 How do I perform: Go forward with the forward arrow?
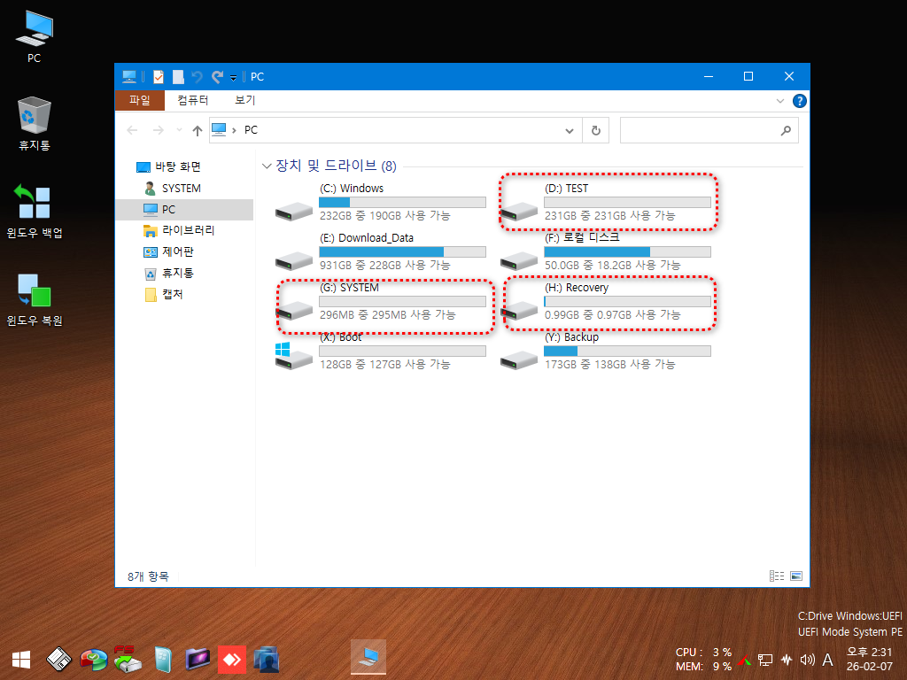[158, 130]
